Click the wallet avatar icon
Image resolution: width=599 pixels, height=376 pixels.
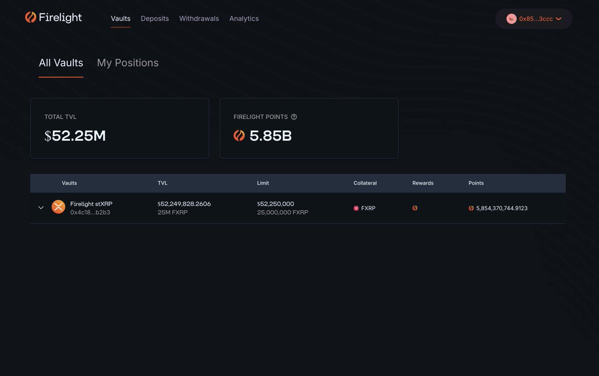(x=512, y=18)
